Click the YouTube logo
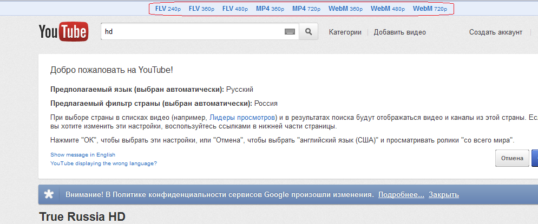The image size is (538, 224). pyautogui.click(x=63, y=32)
